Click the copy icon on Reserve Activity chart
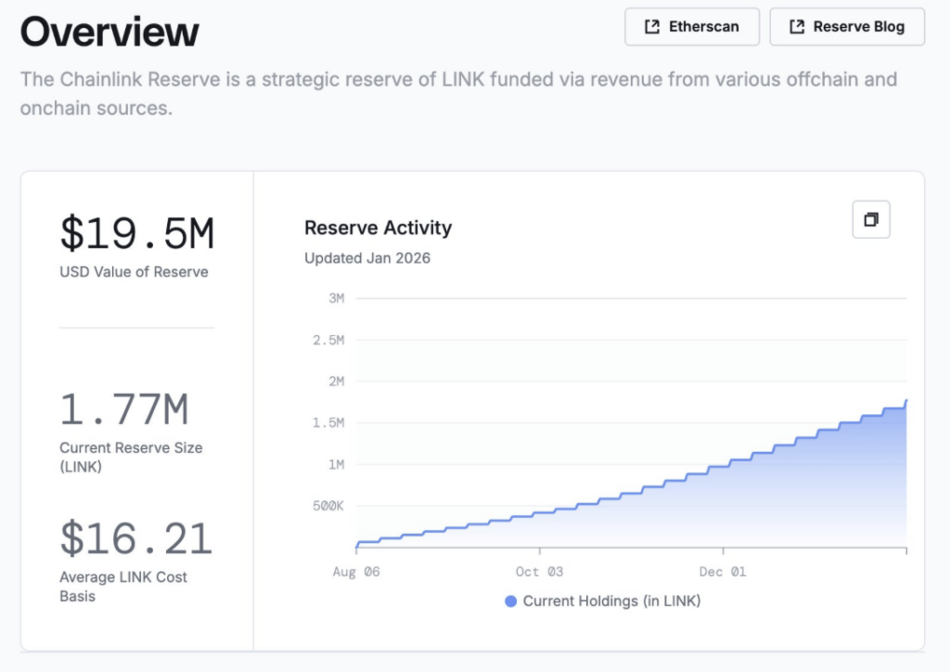Image resolution: width=950 pixels, height=672 pixels. (871, 220)
